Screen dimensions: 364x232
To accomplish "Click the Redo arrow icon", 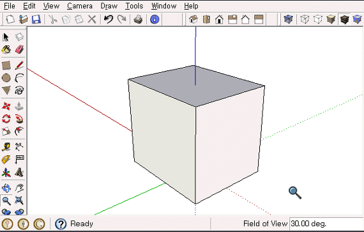I will click(121, 19).
